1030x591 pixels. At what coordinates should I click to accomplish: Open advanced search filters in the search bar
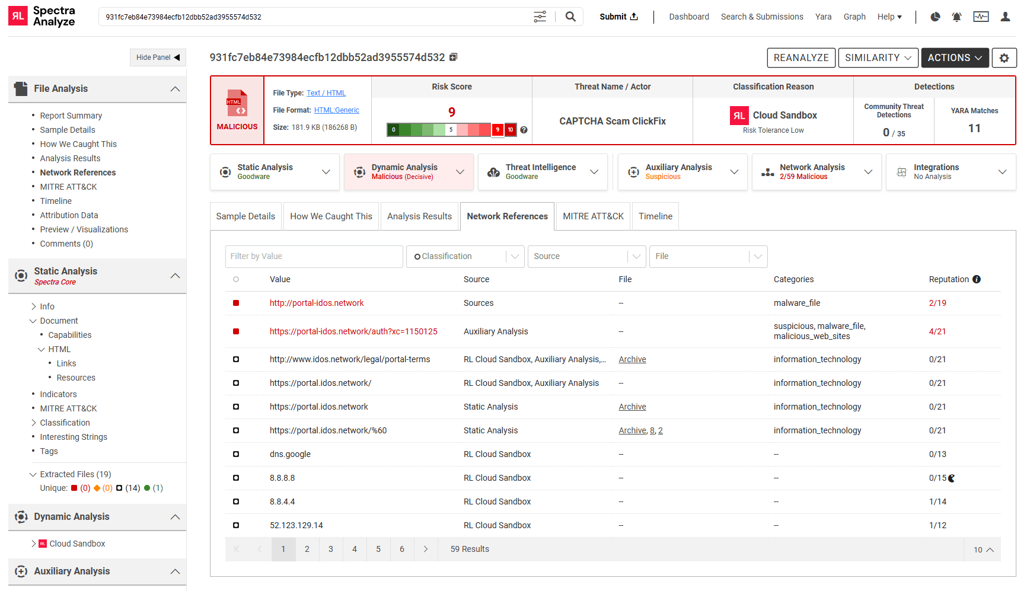[540, 17]
